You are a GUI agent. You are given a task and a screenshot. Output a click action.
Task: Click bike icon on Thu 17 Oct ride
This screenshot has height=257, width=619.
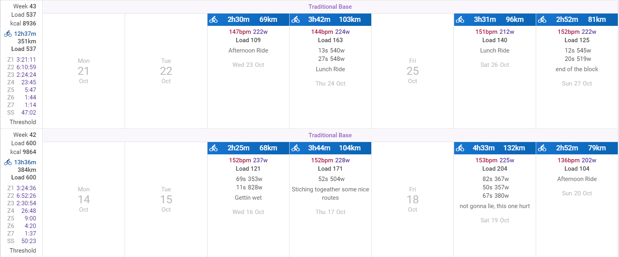[x=296, y=148]
